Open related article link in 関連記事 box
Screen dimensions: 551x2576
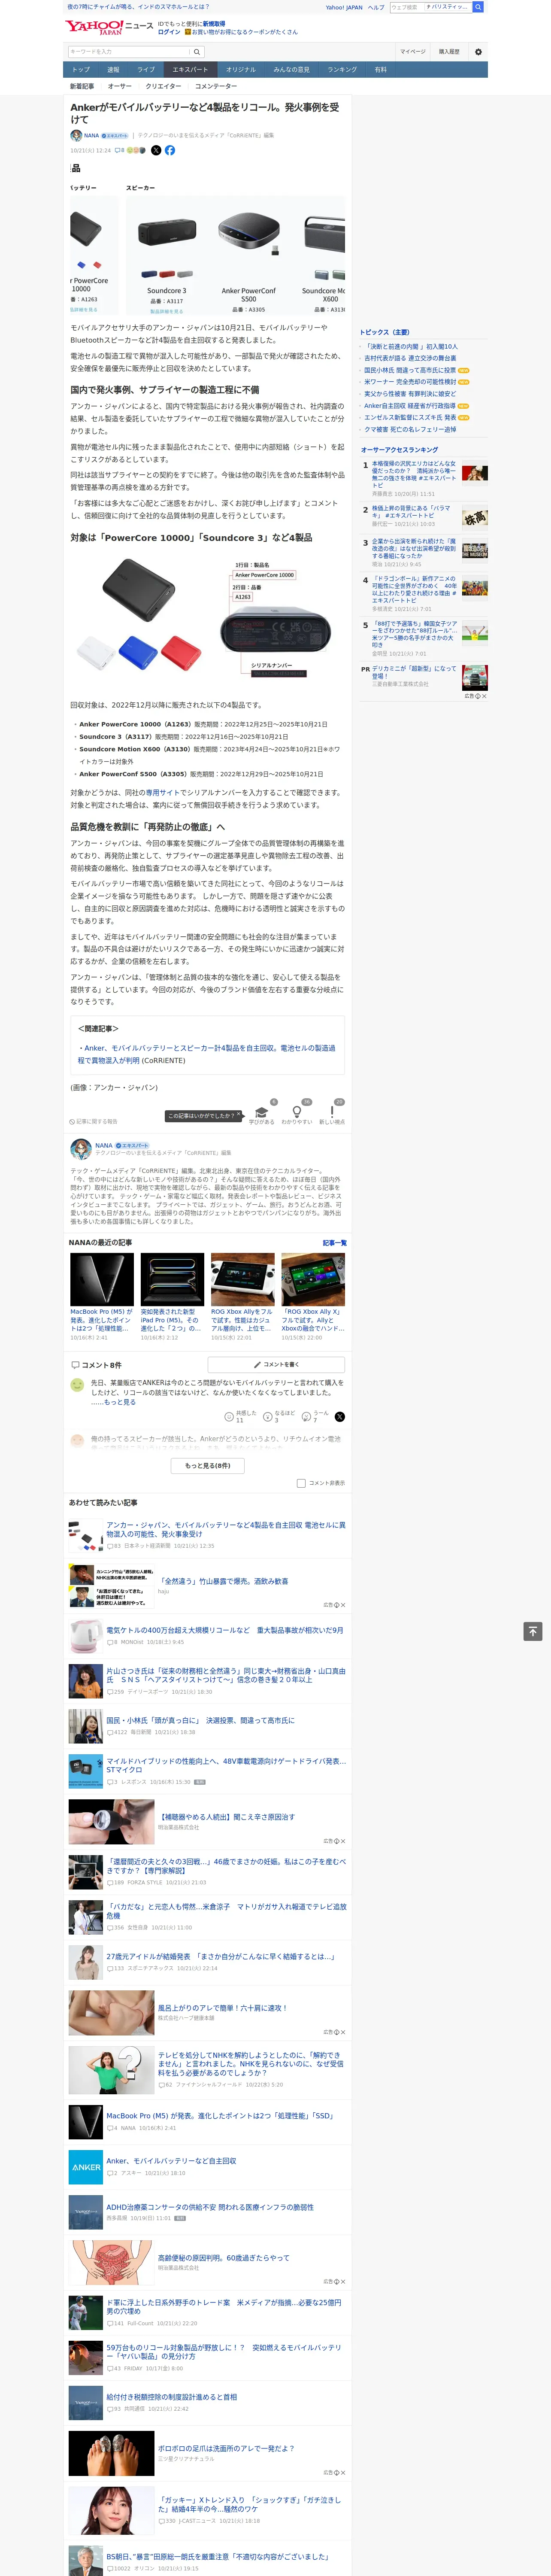point(207,1054)
